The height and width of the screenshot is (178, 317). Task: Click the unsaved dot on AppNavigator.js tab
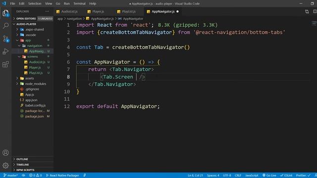pos(177,11)
